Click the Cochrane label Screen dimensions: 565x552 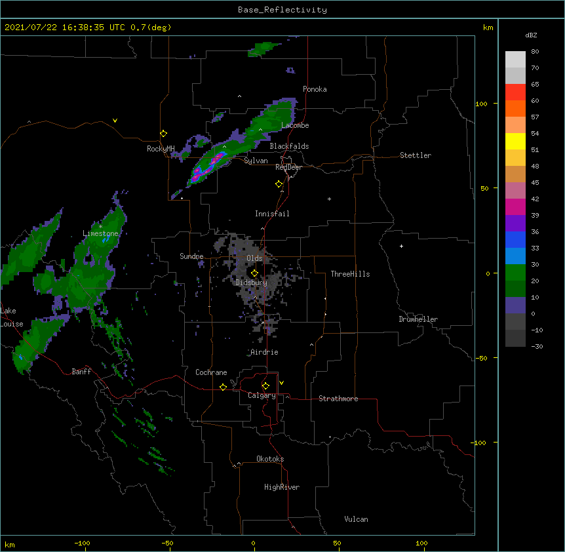click(211, 372)
